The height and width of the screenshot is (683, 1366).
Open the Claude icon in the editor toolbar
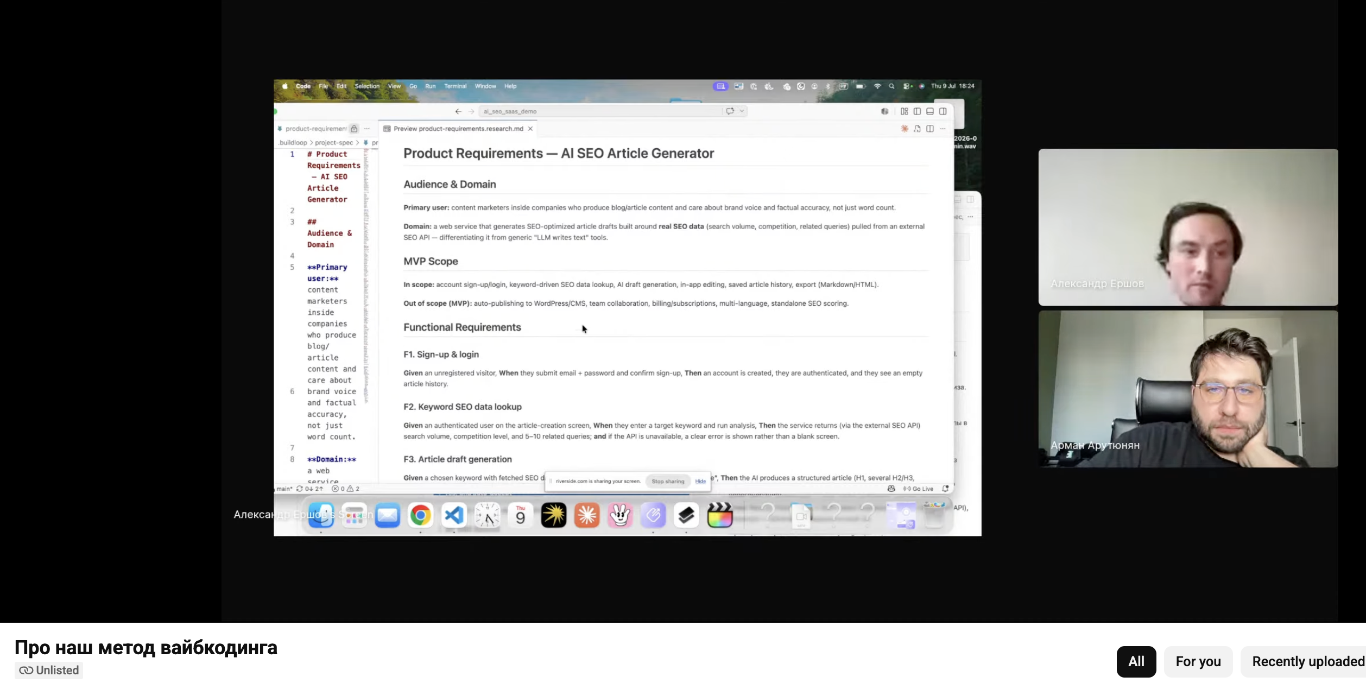pyautogui.click(x=904, y=129)
